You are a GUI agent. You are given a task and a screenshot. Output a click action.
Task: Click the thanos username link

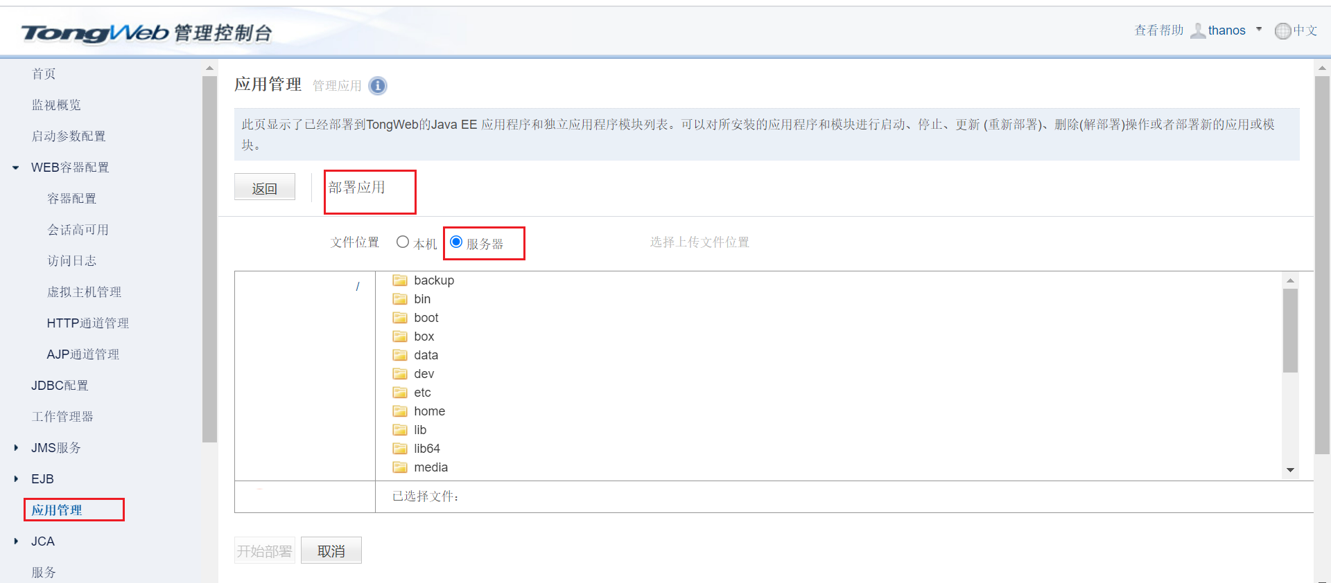[x=1227, y=30]
